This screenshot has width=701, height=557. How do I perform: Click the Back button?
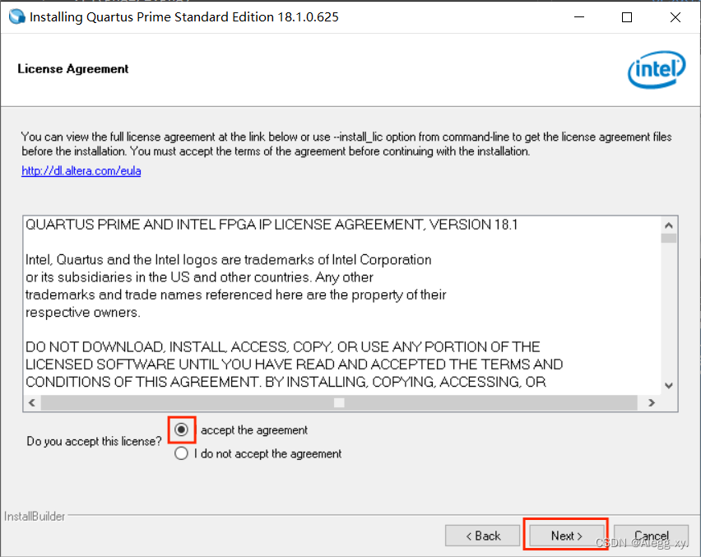[482, 536]
